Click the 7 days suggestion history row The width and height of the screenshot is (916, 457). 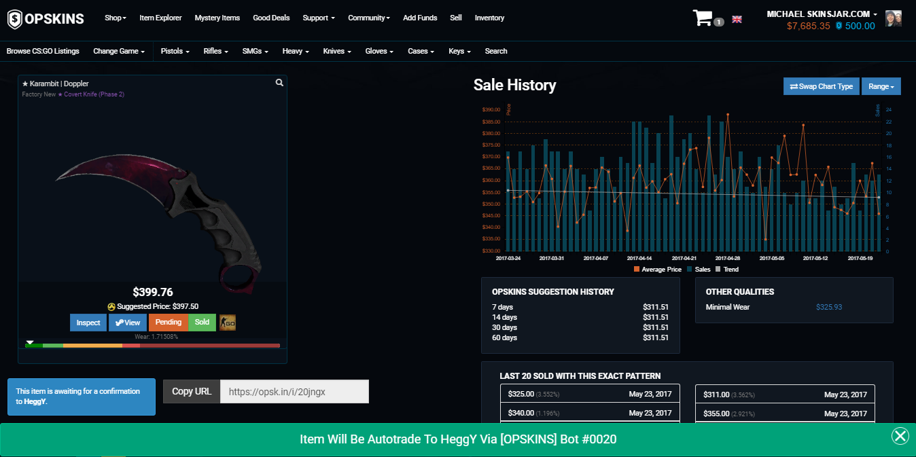coord(580,307)
